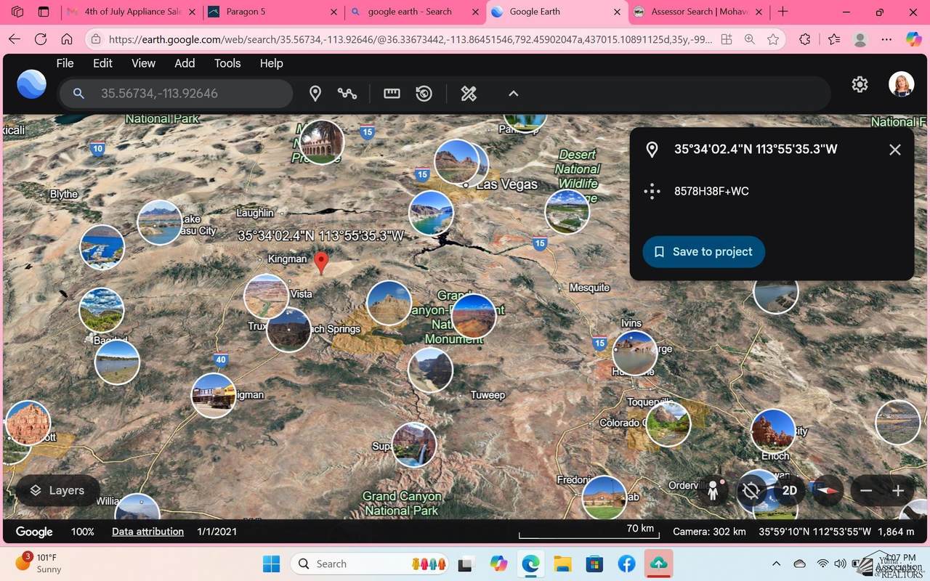Click the Add placemark pin icon
This screenshot has height=581, width=930.
(315, 94)
